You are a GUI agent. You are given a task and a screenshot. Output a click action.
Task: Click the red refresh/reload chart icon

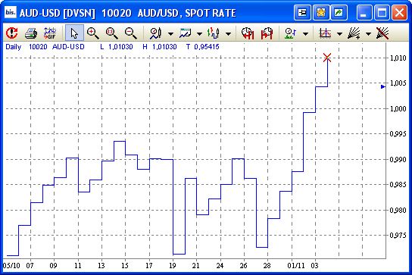coord(12,33)
